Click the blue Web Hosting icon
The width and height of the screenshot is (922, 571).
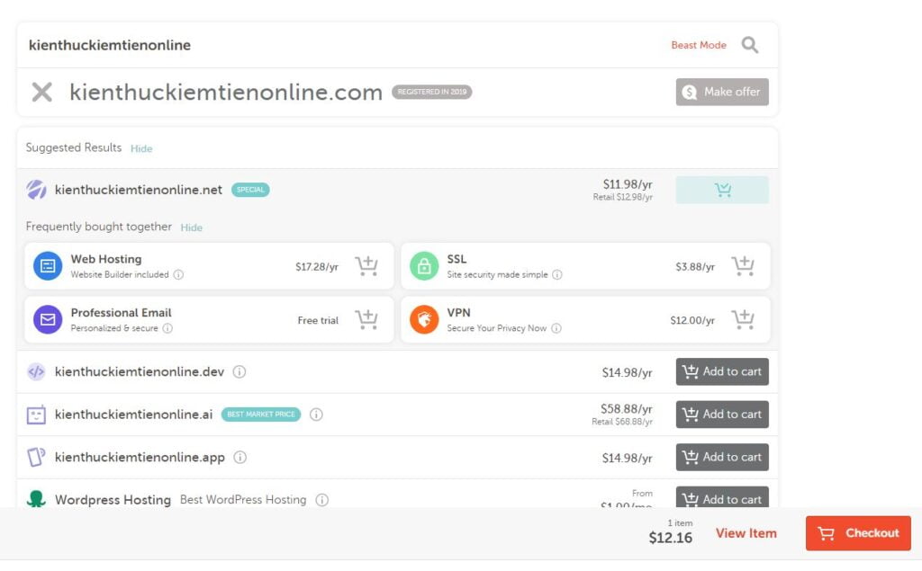[48, 266]
